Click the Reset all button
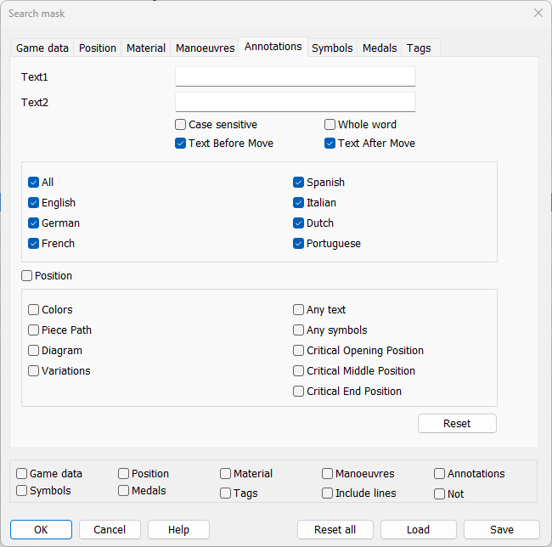Screen dimensions: 552x547 tap(335, 530)
